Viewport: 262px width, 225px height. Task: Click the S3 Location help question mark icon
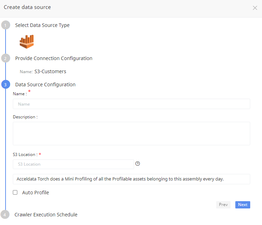tap(138, 164)
